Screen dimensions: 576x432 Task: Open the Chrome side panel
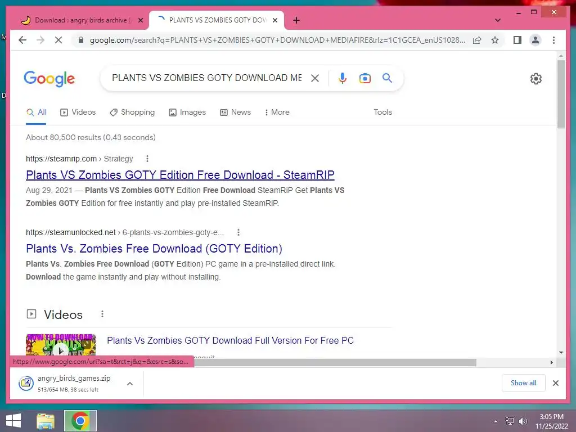click(x=517, y=40)
